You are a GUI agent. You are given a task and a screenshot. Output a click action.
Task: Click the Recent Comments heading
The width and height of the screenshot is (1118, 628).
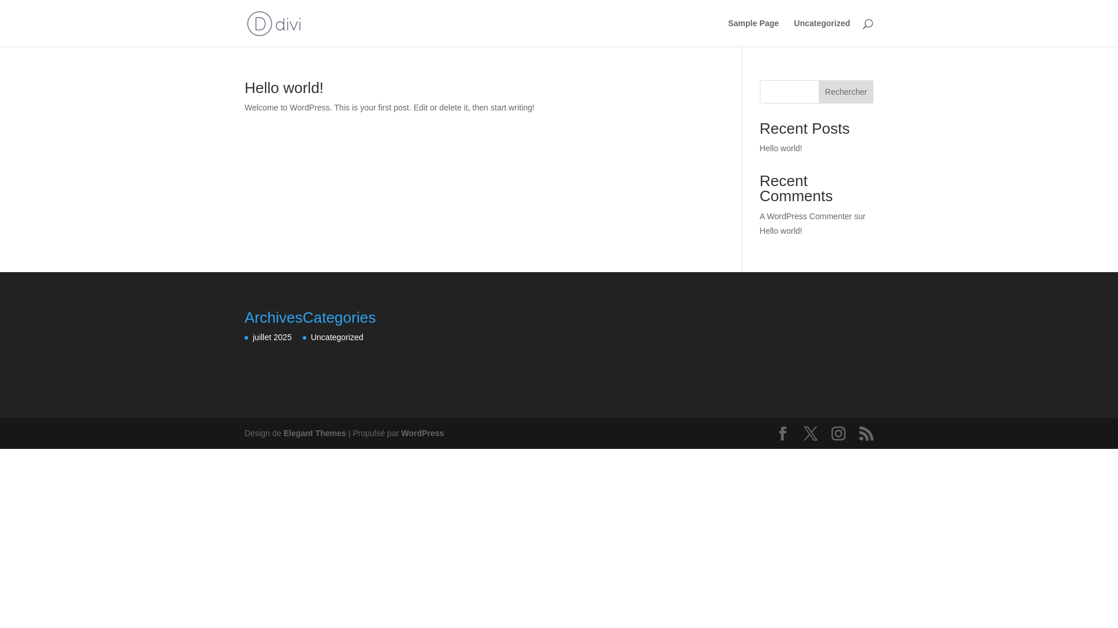796,188
